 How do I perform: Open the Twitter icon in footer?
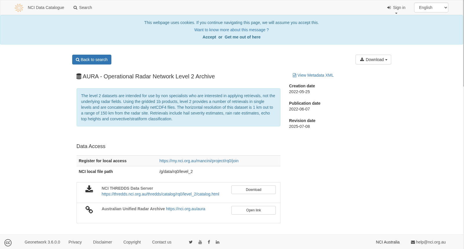[x=191, y=242]
